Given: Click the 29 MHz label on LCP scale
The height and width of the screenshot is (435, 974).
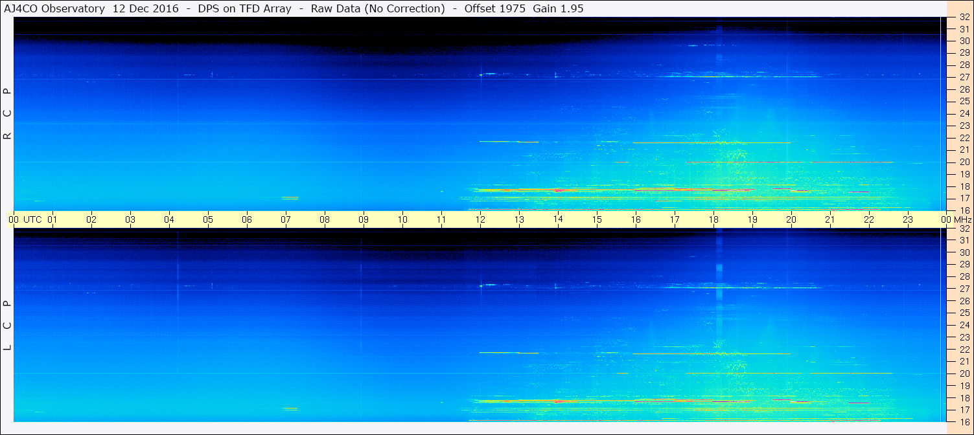Looking at the screenshot, I should tap(964, 265).
